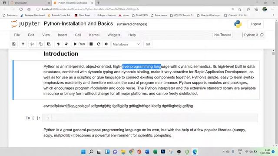Click the notebook vertical scrollbar thumb
278x156 pixels.
pyautogui.click(x=273, y=53)
